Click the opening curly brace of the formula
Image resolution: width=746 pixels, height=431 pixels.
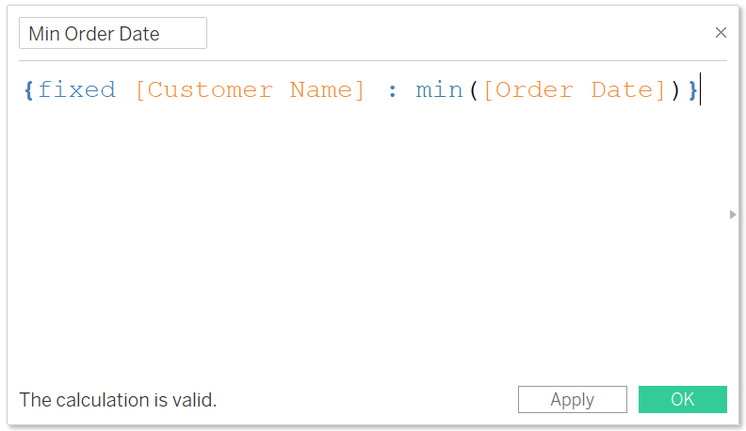point(28,90)
